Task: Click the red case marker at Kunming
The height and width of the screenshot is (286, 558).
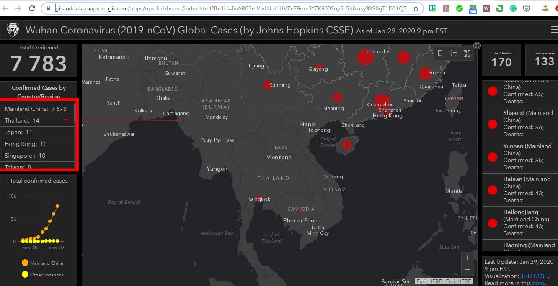Action: click(268, 85)
